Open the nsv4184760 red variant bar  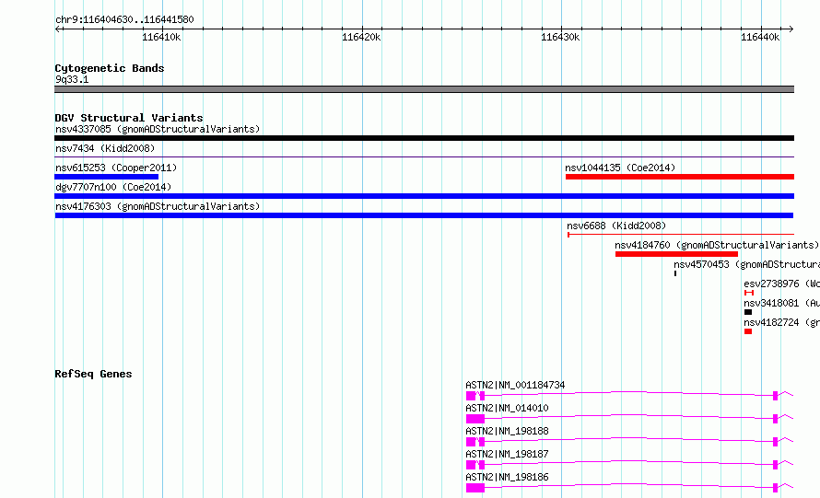pyautogui.click(x=676, y=254)
